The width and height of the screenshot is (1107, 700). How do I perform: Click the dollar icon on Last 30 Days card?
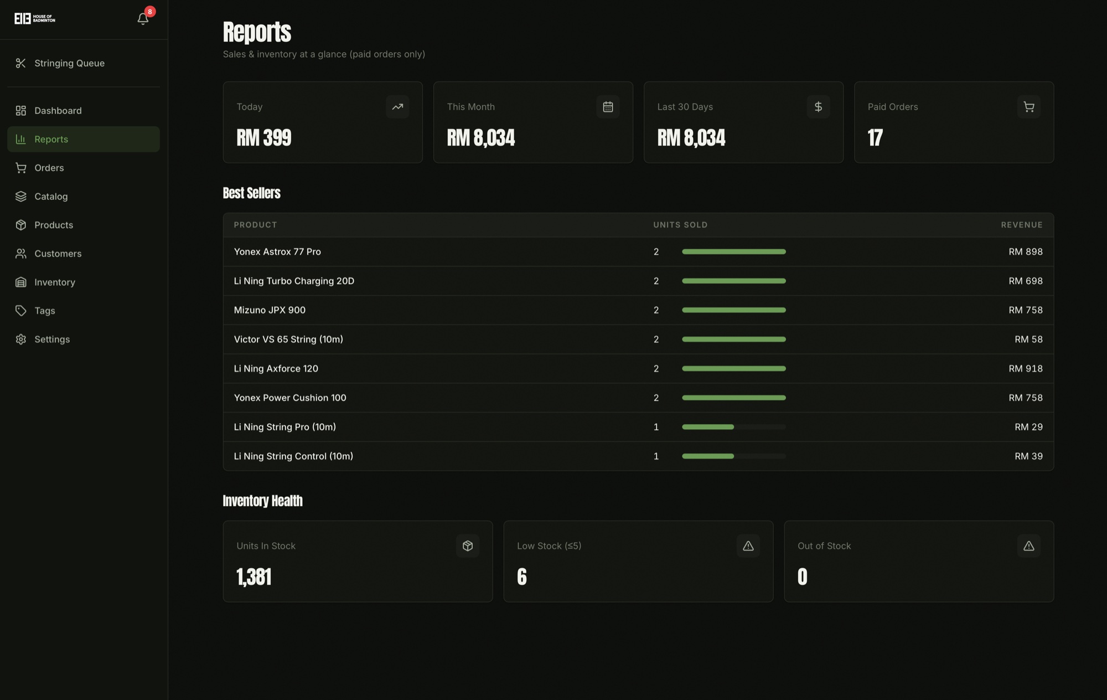pos(818,107)
